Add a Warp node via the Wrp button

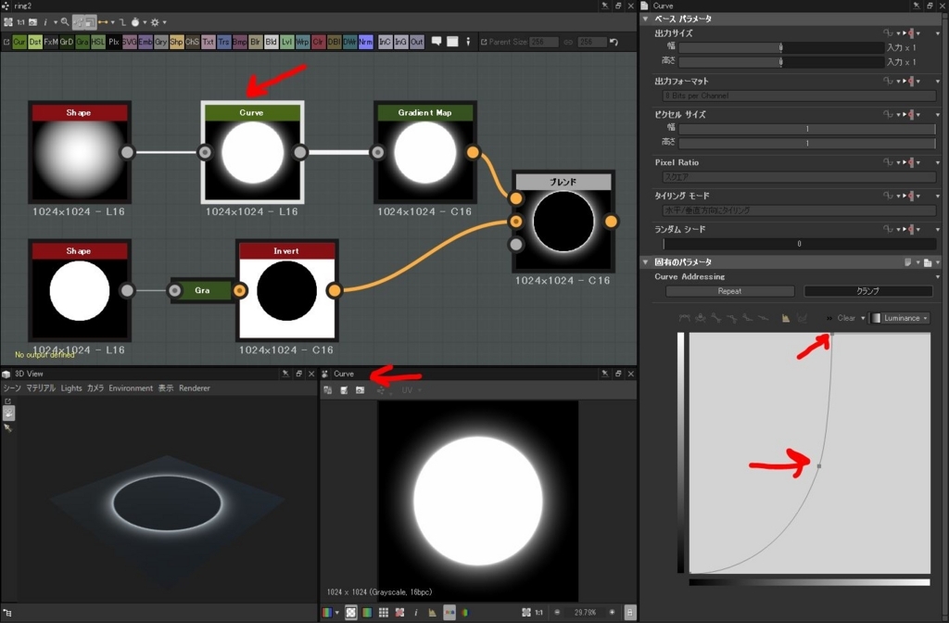pyautogui.click(x=303, y=42)
